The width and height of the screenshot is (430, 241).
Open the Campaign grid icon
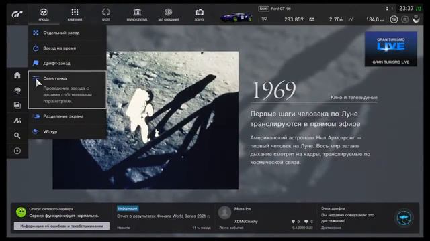[75, 15]
